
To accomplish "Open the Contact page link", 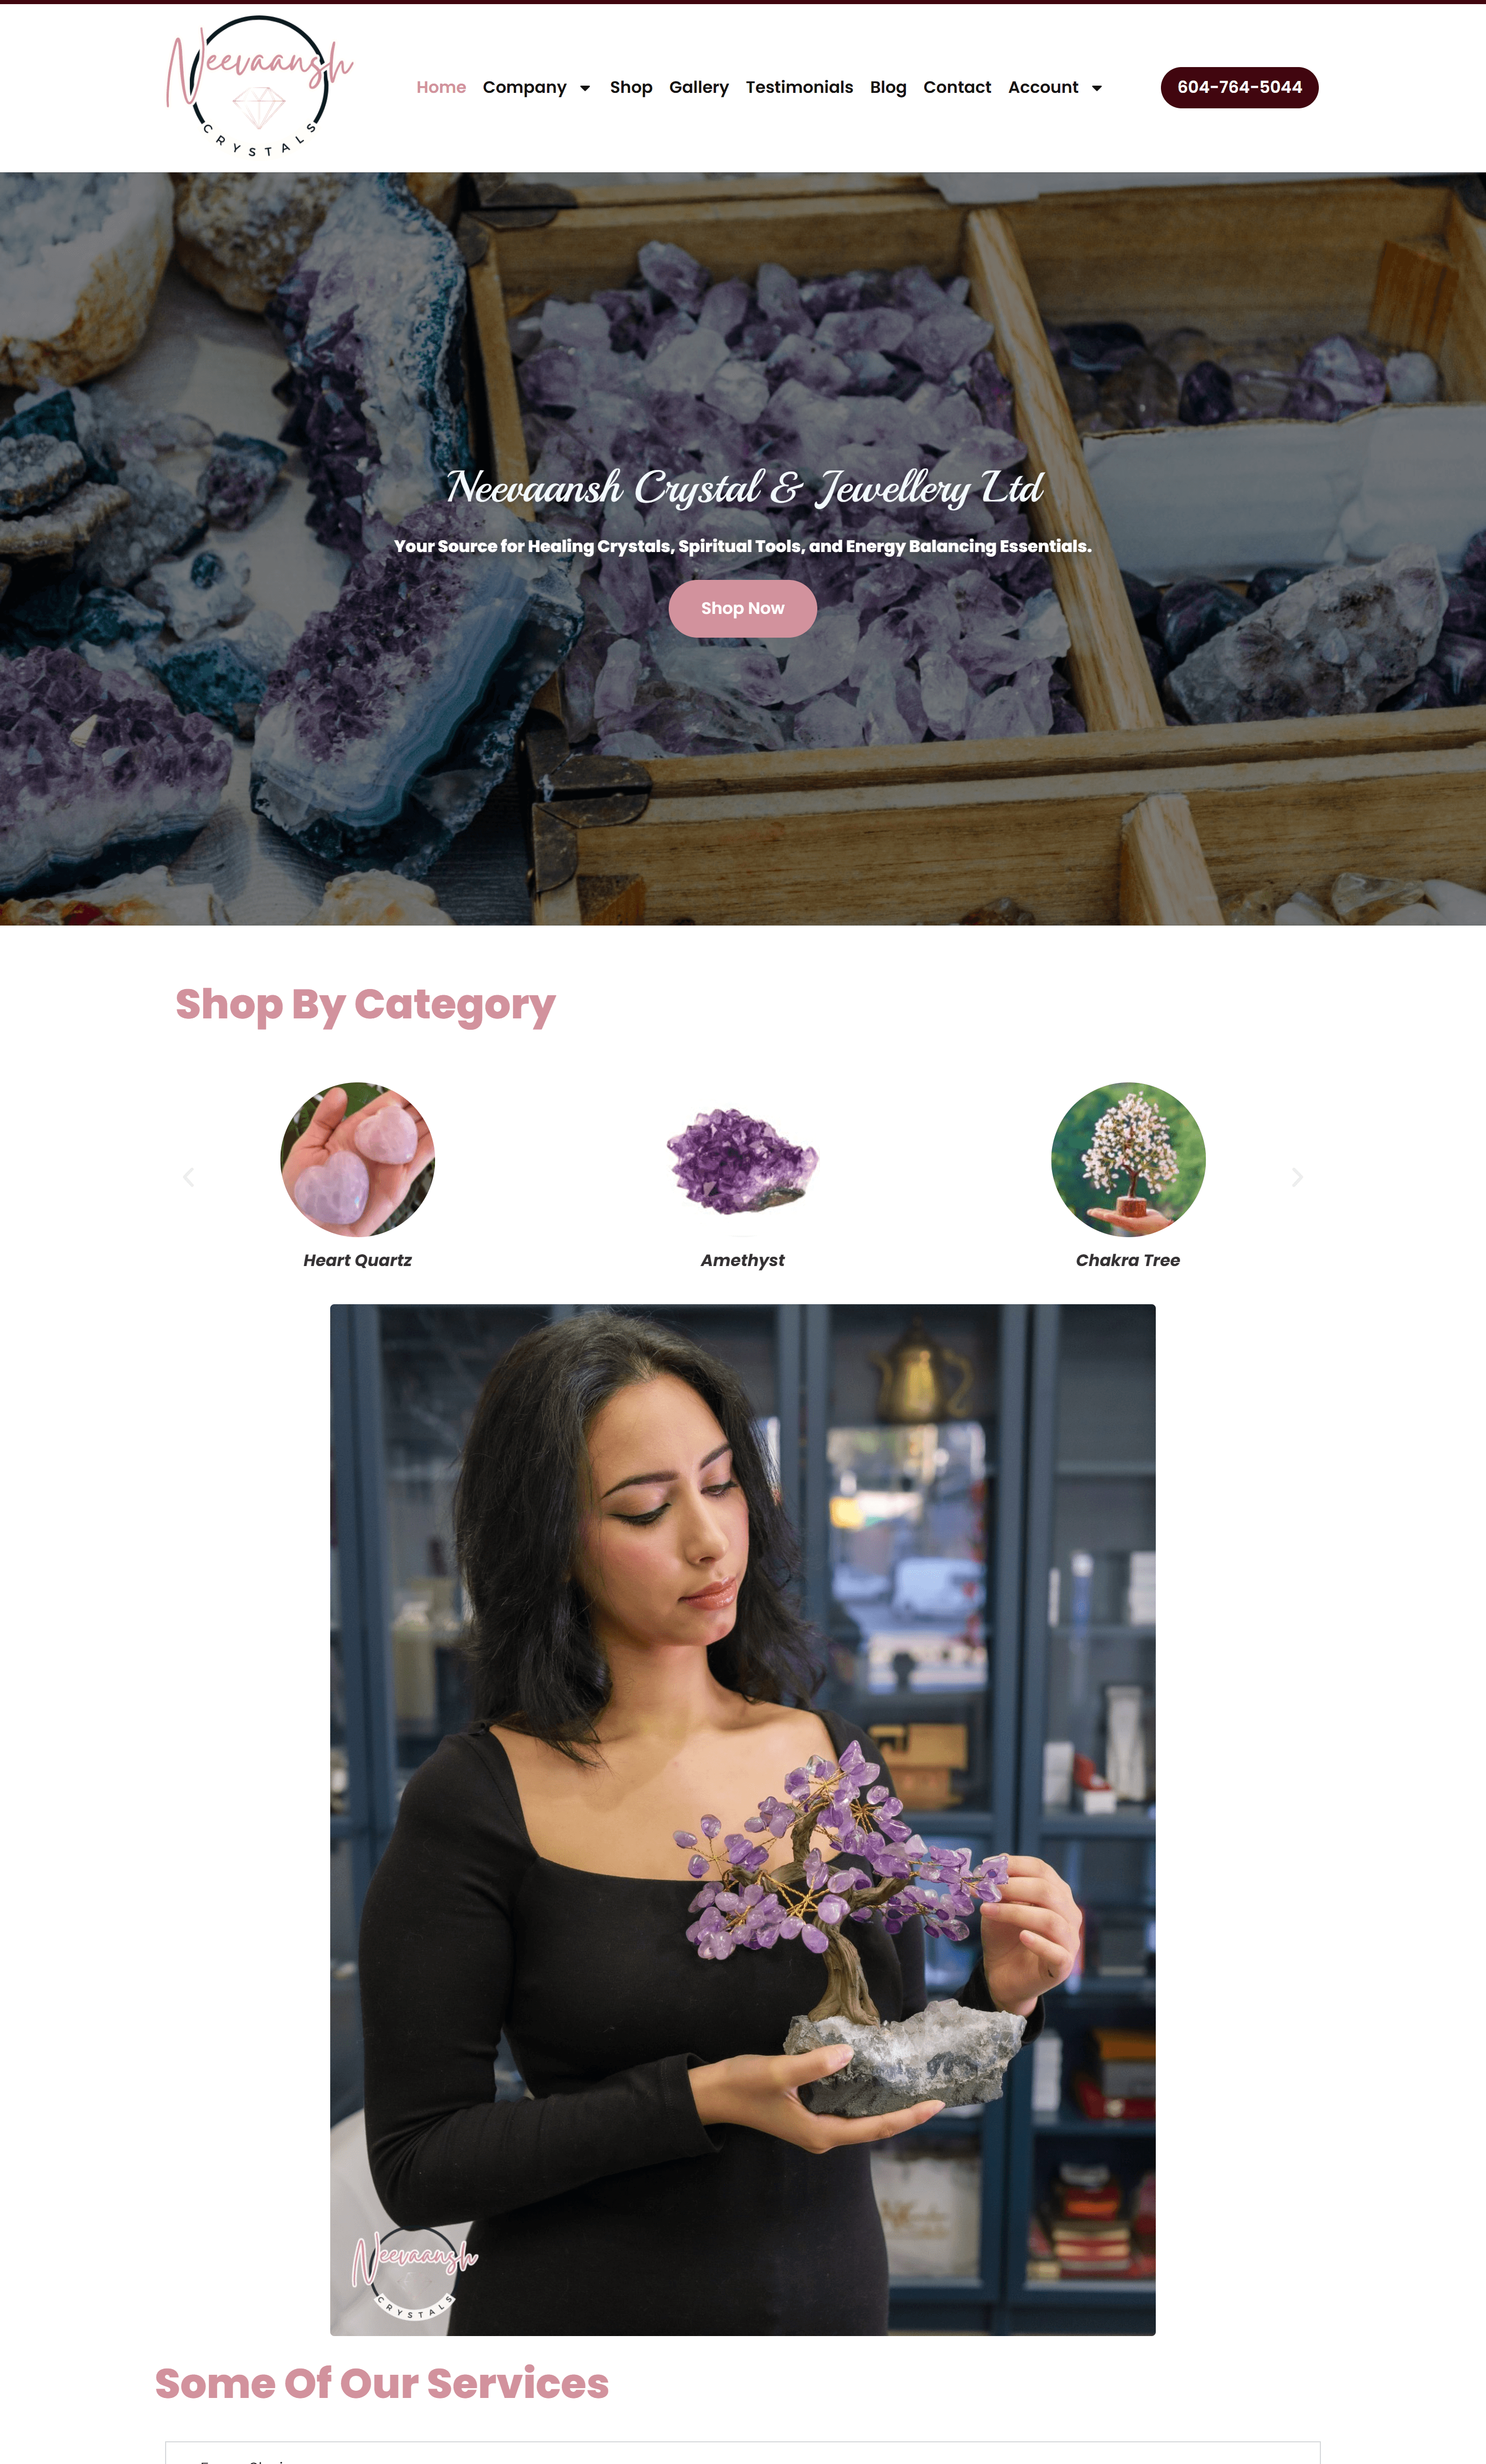I will click(957, 87).
